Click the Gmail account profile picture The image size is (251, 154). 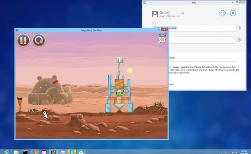coord(155,14)
